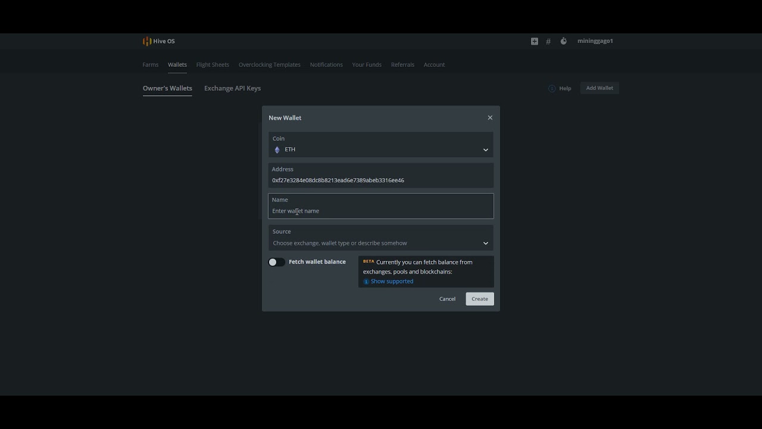Expand the Coin ETH dropdown
Screen dimensions: 762x429
pyautogui.click(x=381, y=145)
